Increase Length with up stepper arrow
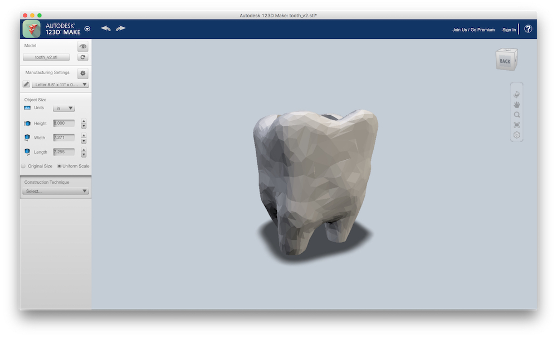Image resolution: width=557 pixels, height=338 pixels. point(84,149)
